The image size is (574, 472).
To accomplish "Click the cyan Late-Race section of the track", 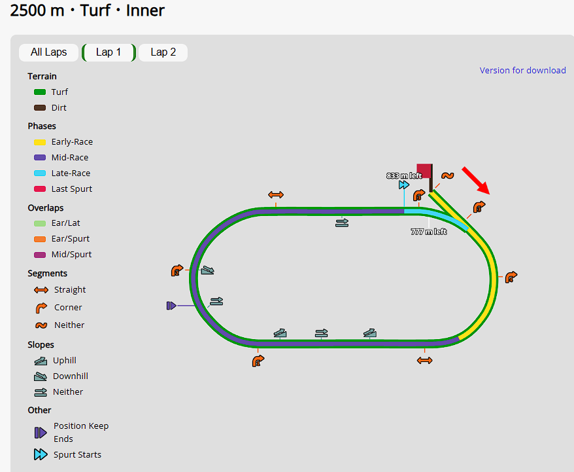I will [x=435, y=215].
